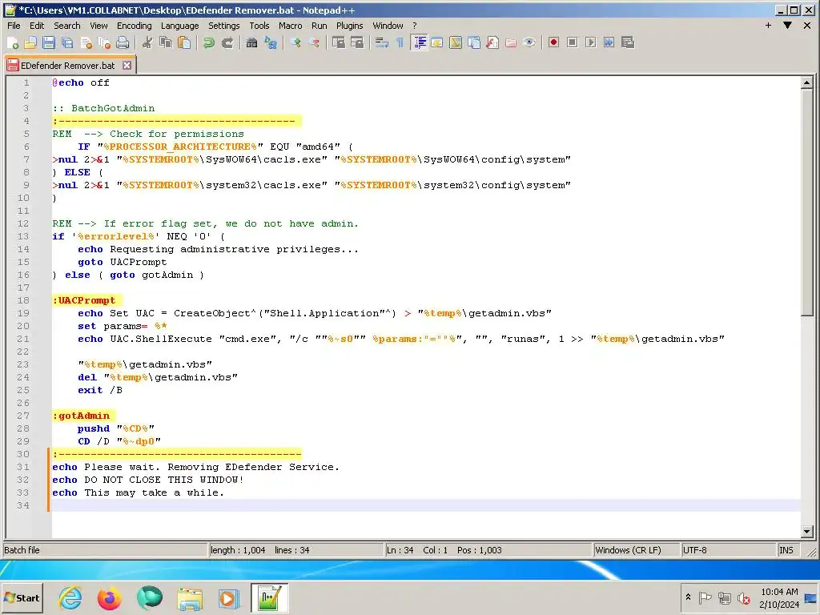Click the Close All toolbar icon
The height and width of the screenshot is (615, 820).
[105, 43]
